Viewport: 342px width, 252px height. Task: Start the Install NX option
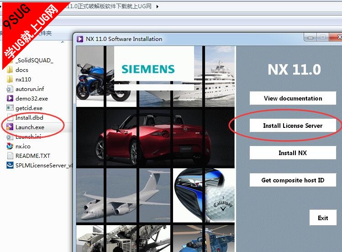point(293,153)
